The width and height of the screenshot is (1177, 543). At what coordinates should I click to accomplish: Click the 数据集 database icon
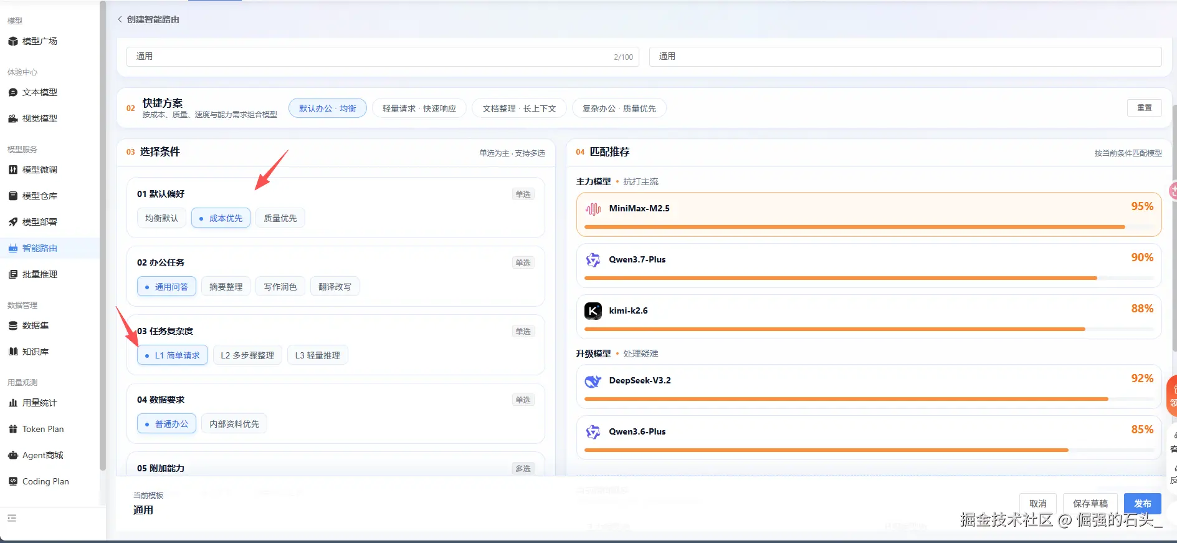click(x=12, y=325)
